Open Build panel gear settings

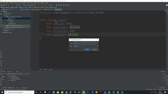point(162,72)
